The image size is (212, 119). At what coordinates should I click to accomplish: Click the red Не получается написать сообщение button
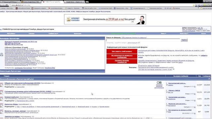click(x=122, y=57)
